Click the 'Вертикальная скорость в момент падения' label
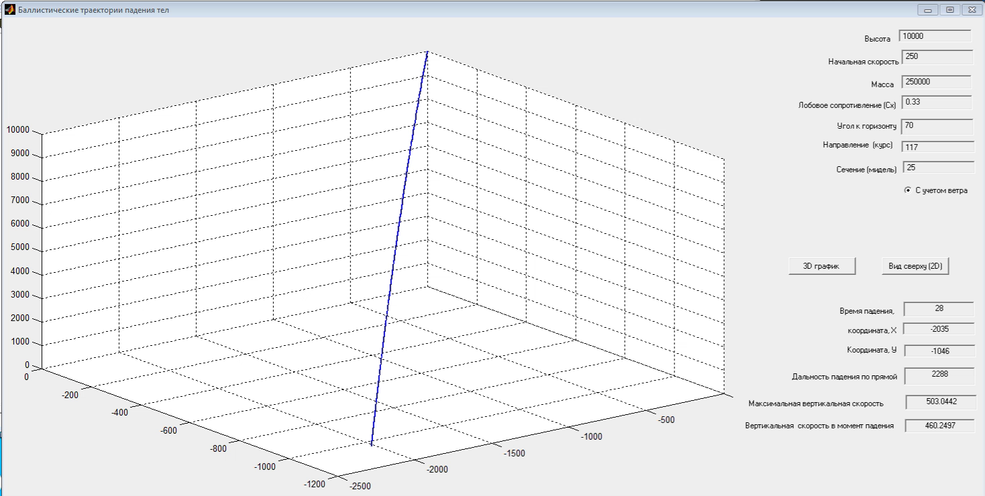This screenshot has height=496, width=985. pos(819,426)
